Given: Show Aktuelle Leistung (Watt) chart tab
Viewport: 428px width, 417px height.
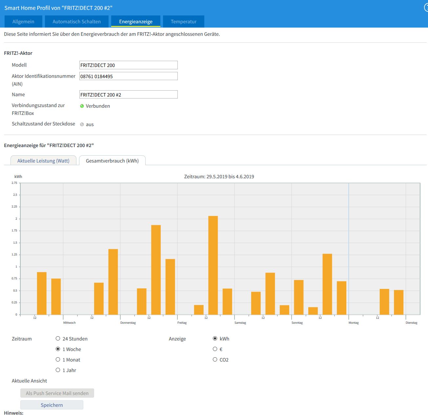Looking at the screenshot, I should (x=43, y=161).
